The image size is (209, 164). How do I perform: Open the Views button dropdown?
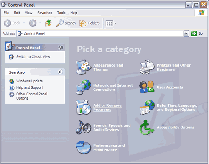(115, 23)
